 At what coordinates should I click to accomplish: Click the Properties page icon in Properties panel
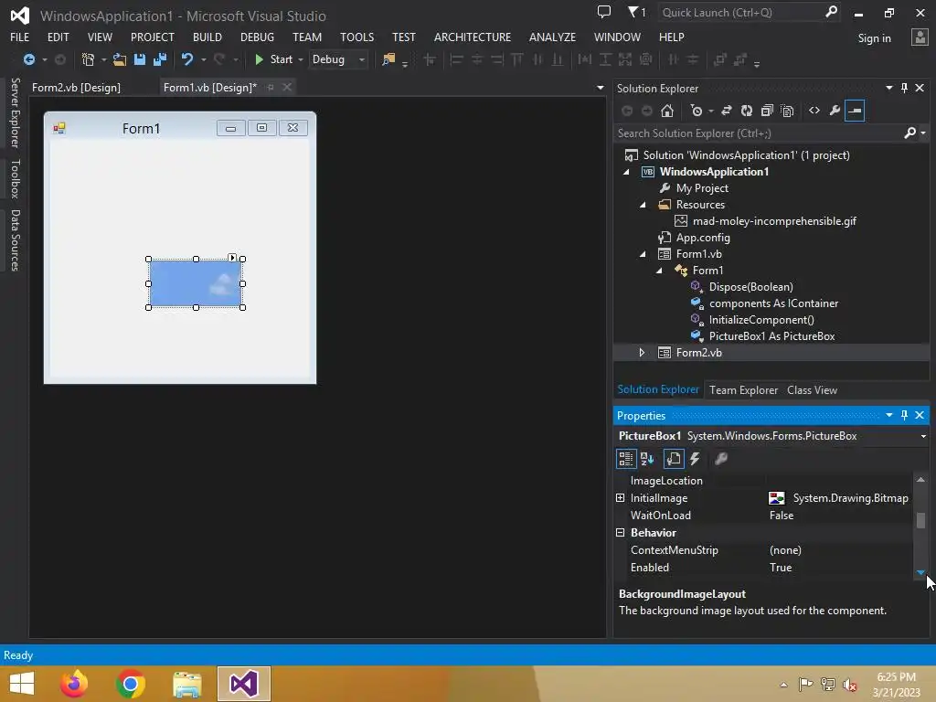(674, 459)
